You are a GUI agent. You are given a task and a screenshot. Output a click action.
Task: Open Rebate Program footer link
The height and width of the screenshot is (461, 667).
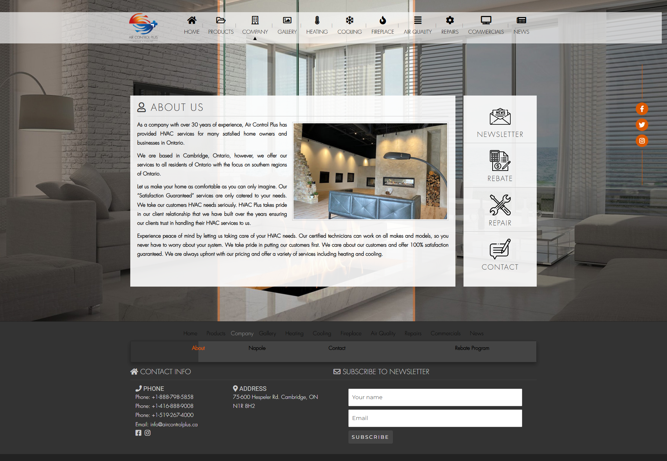(472, 348)
